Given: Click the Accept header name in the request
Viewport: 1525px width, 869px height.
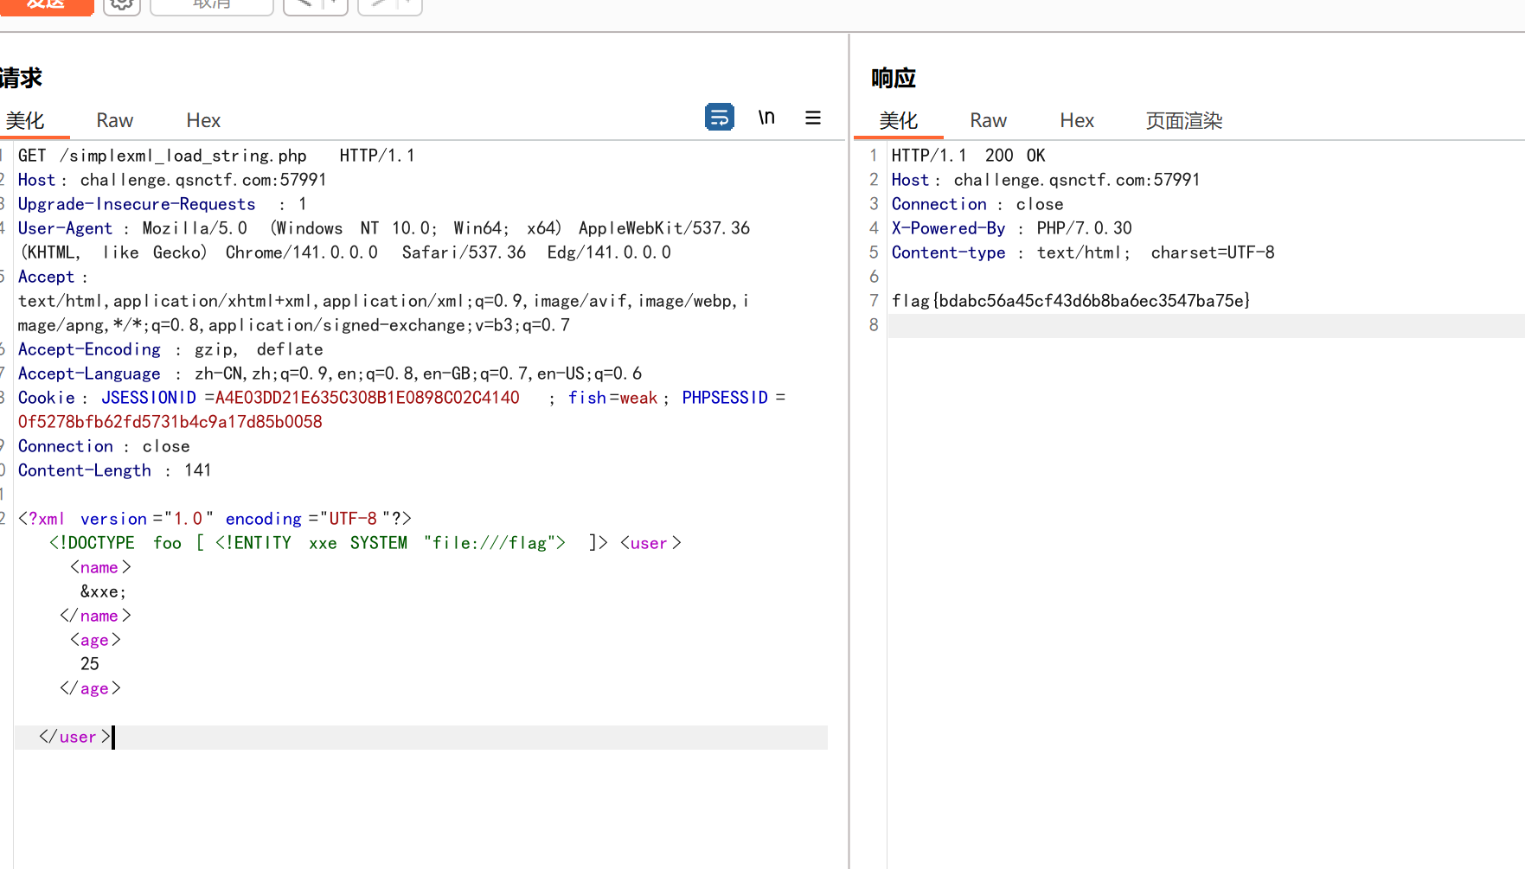Looking at the screenshot, I should 47,277.
